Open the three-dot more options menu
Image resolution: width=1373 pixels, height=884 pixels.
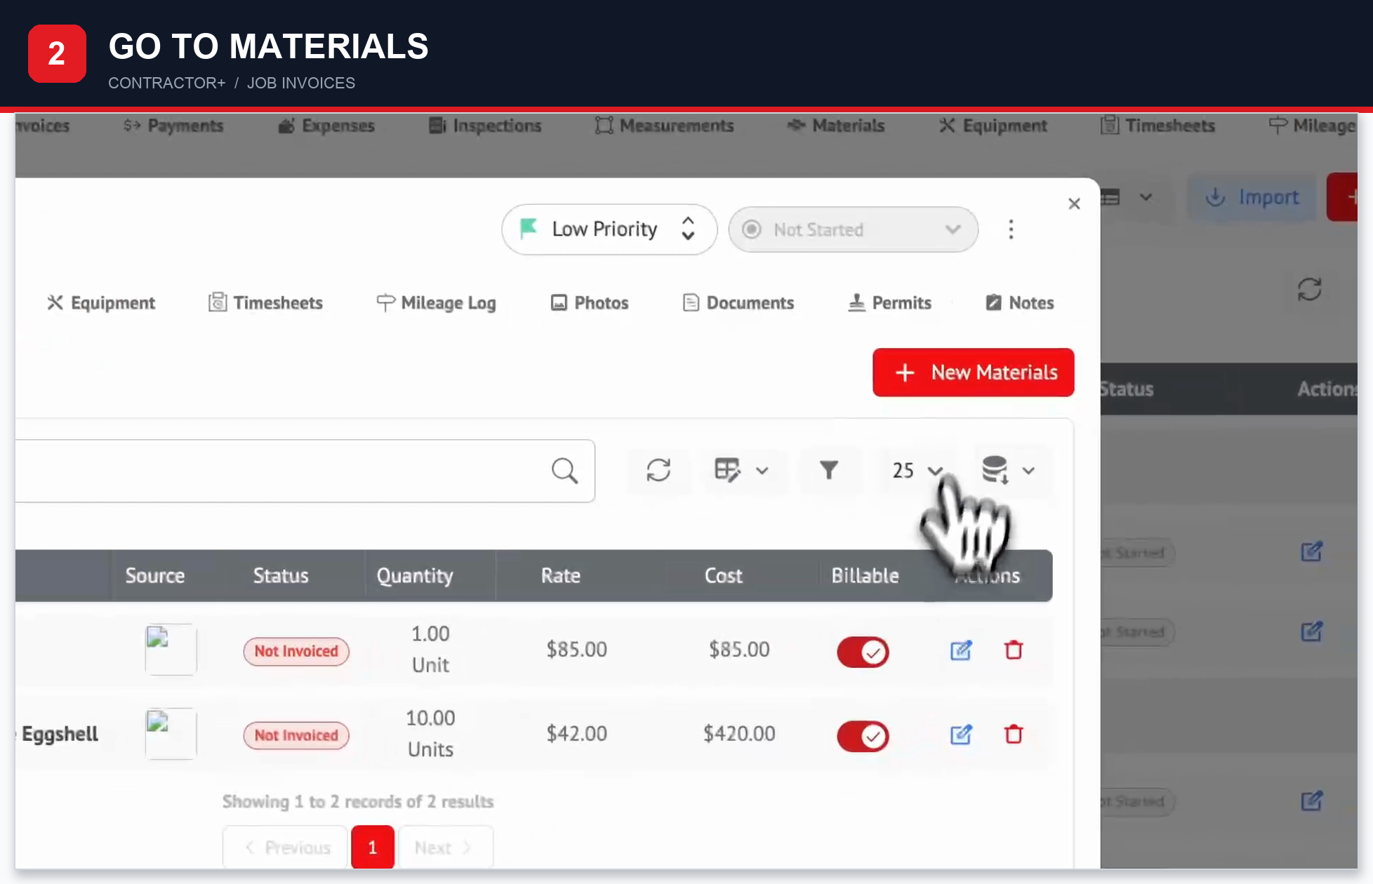click(1011, 229)
